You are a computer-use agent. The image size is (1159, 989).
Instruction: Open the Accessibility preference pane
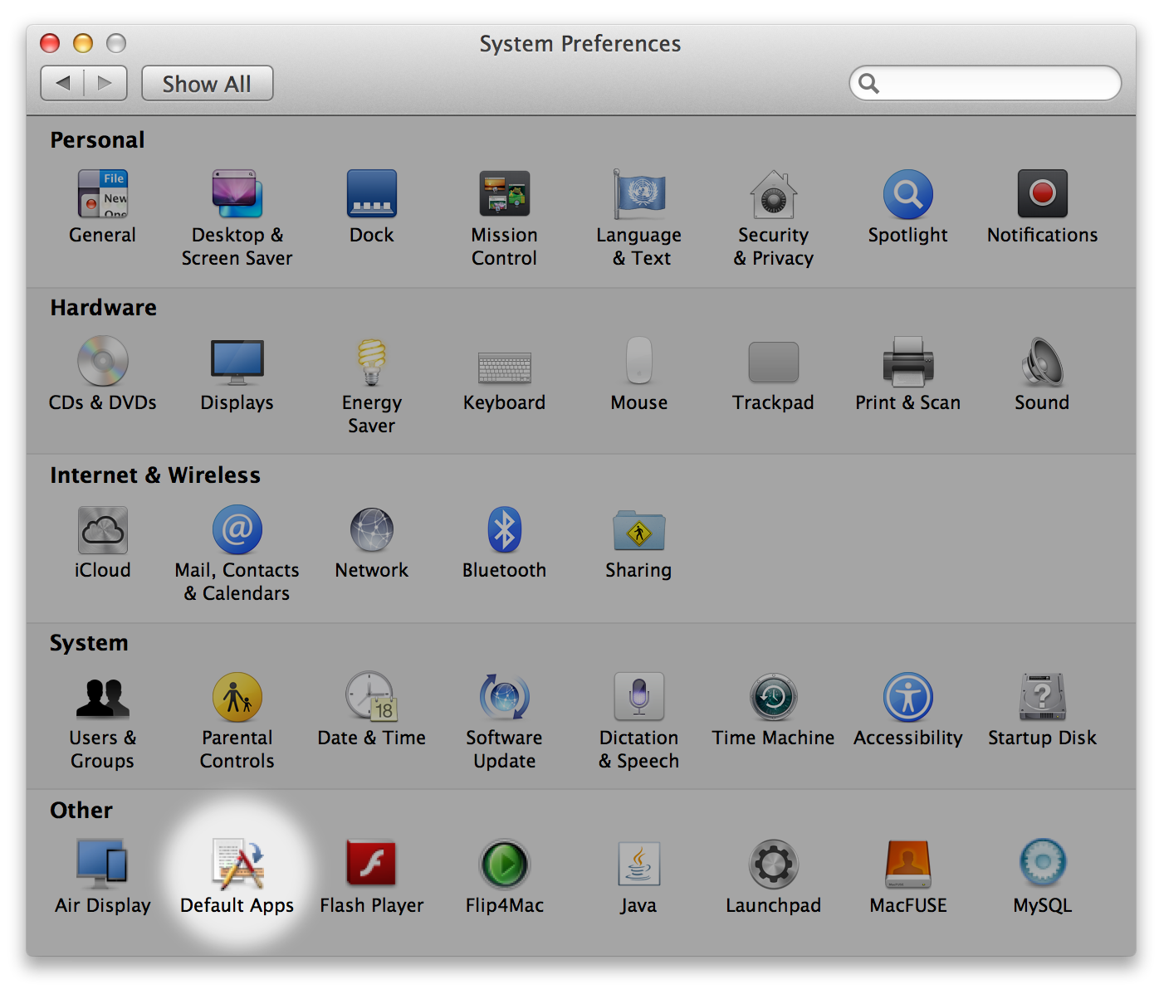[x=907, y=698]
